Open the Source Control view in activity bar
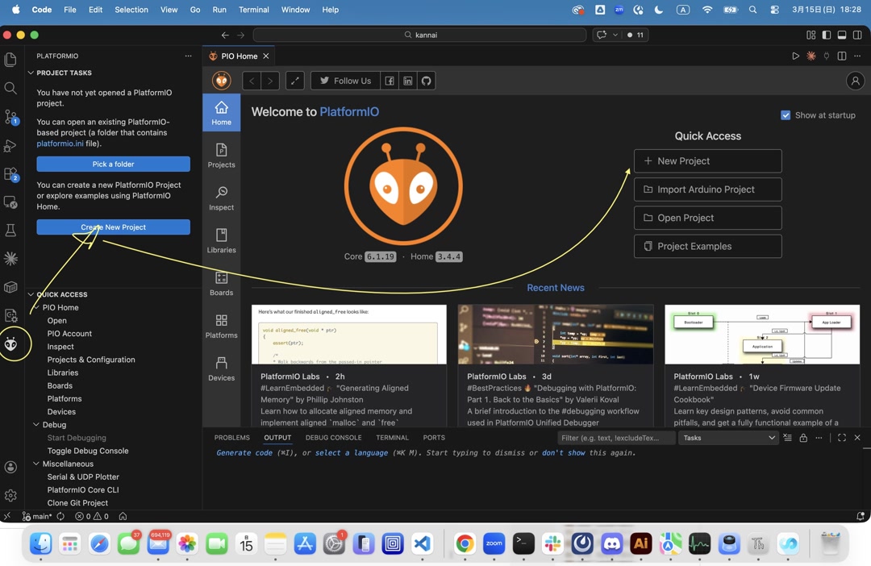 [10, 118]
